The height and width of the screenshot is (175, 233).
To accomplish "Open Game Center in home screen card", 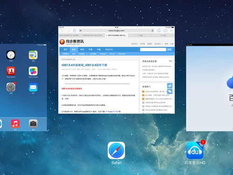I will tap(33, 71).
